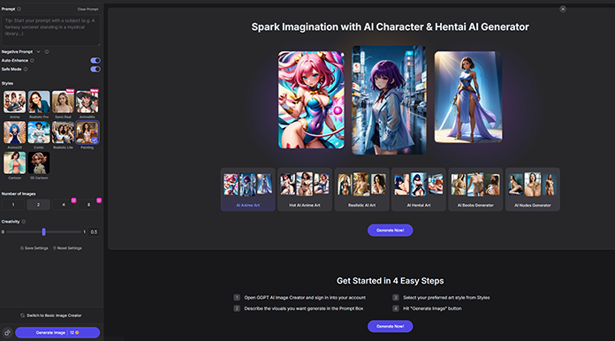
Task: Click step text "Hit 'Generate Image' button"
Action: coord(432,308)
